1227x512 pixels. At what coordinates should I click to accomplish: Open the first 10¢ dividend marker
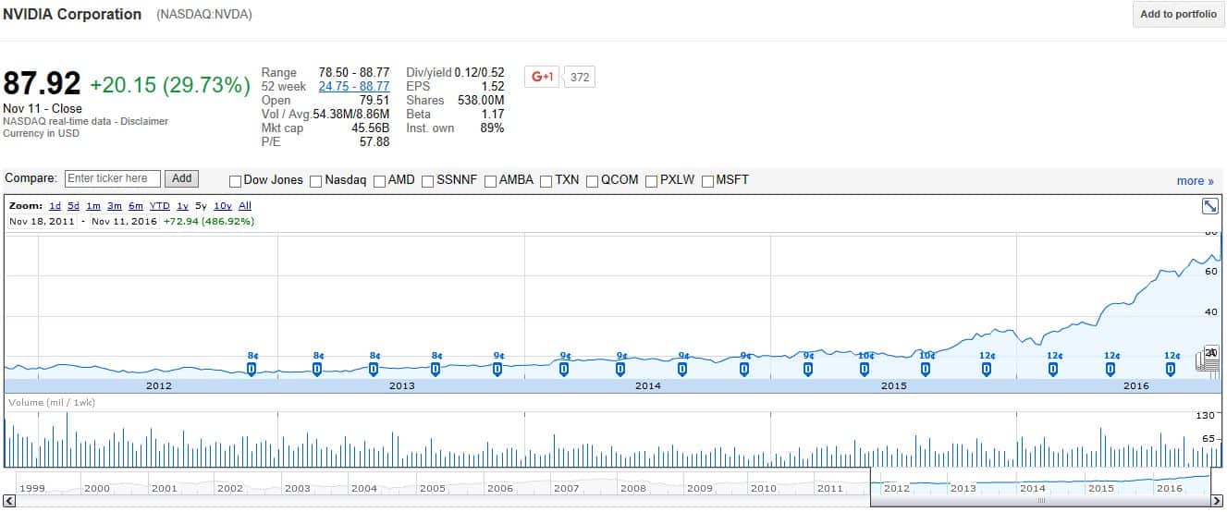865,369
